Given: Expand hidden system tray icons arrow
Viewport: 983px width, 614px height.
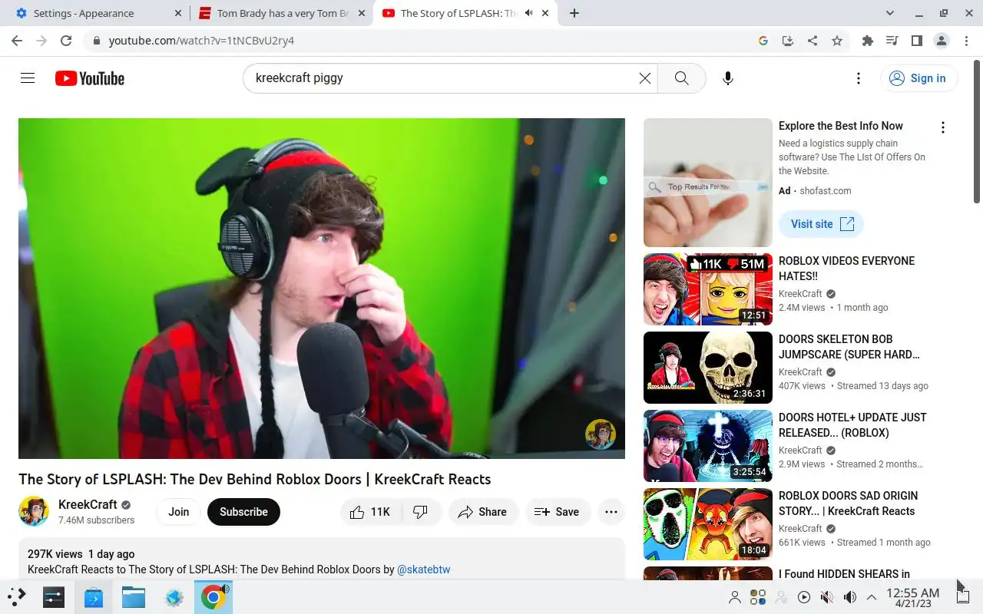Looking at the screenshot, I should tap(872, 597).
